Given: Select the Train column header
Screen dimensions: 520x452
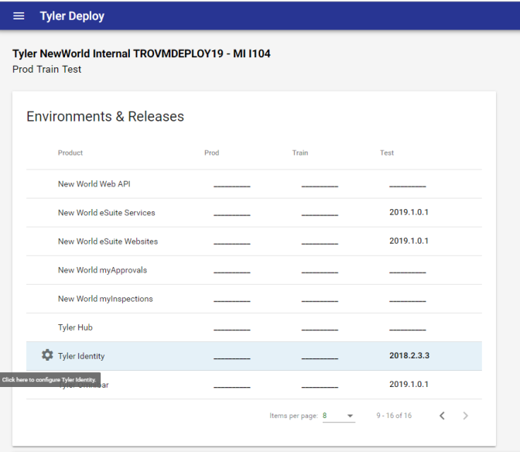Looking at the screenshot, I should [300, 152].
